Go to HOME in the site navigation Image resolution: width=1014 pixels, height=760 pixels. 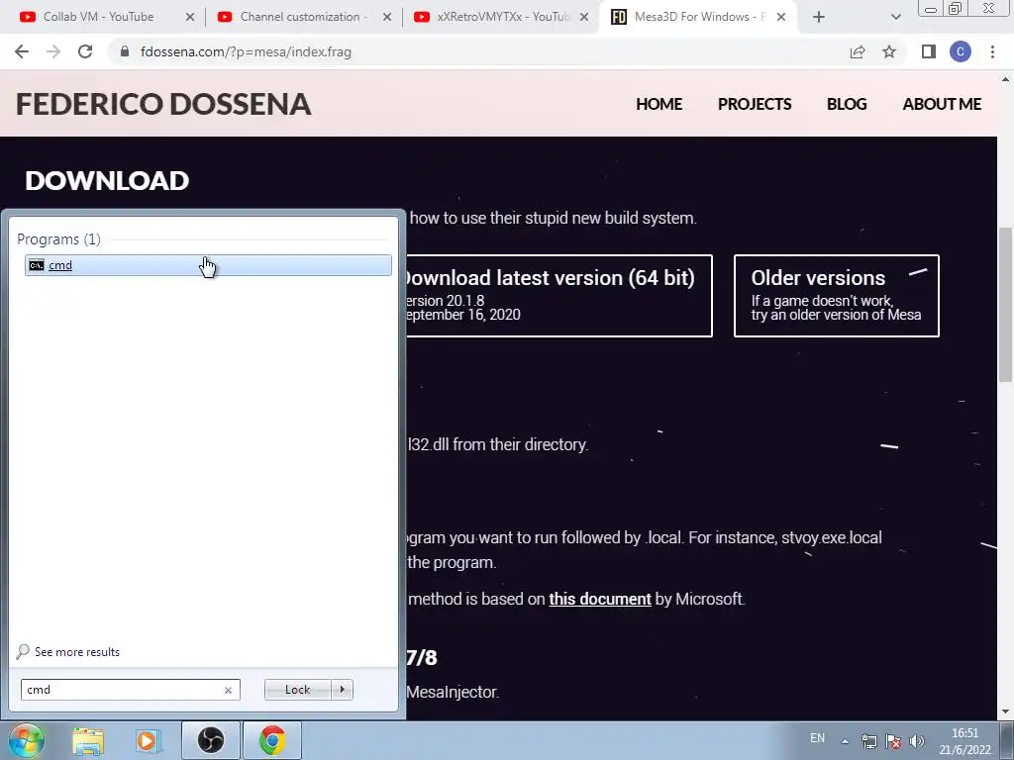659,104
